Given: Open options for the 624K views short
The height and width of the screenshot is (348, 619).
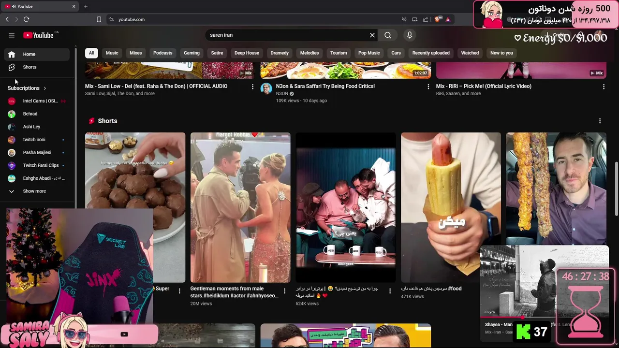Looking at the screenshot, I should coord(390,291).
